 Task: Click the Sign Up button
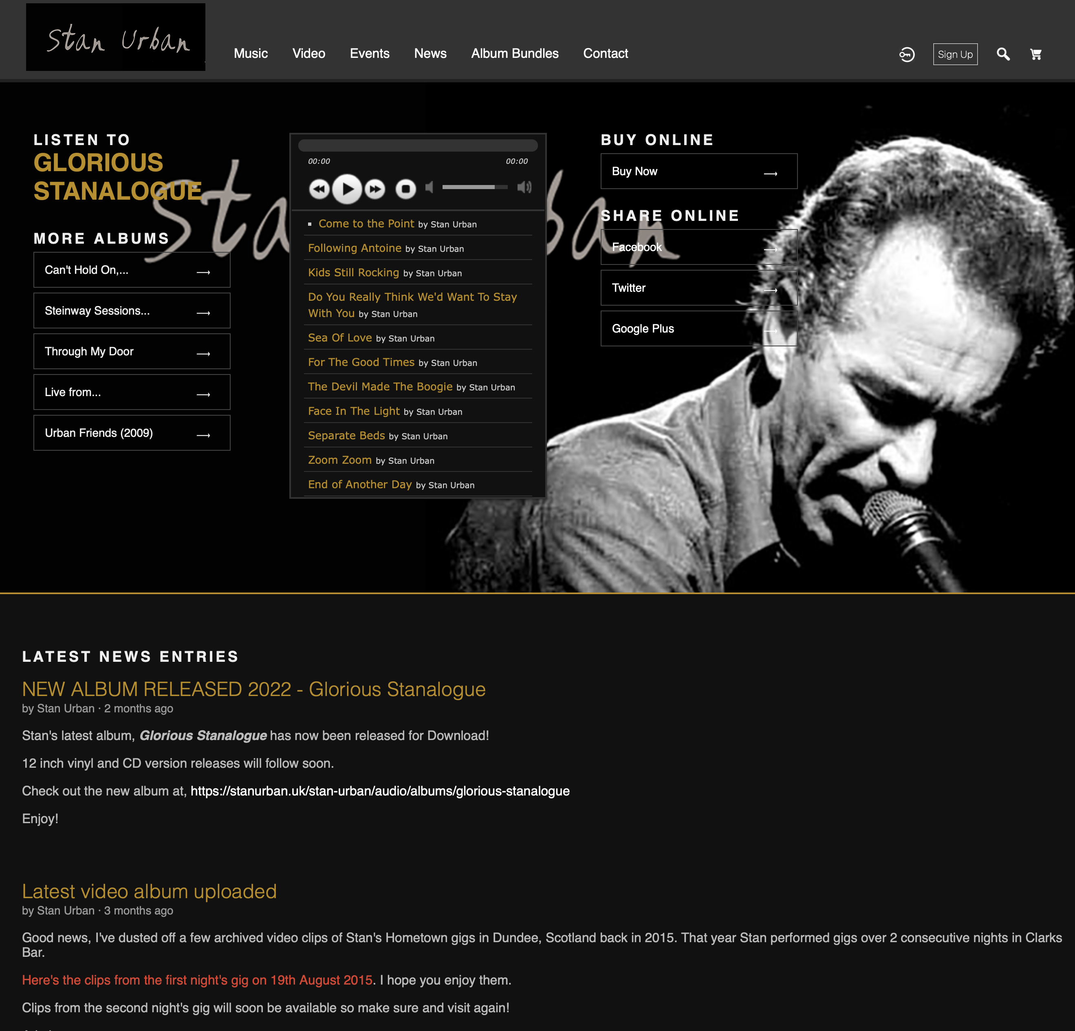(955, 54)
